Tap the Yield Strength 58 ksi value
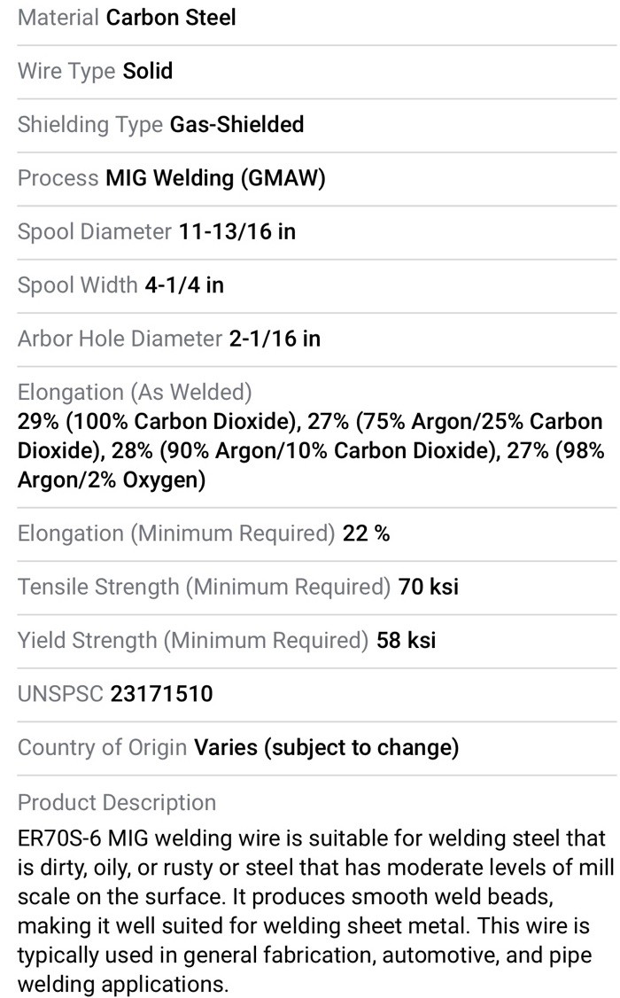The image size is (620, 998). [x=407, y=640]
